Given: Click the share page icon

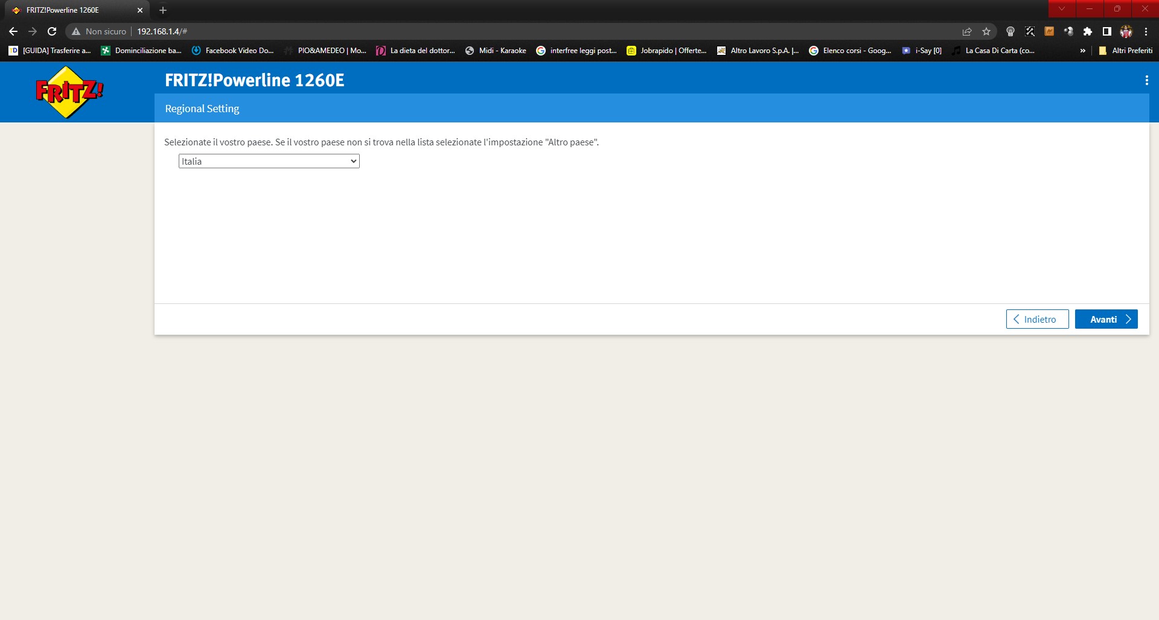Looking at the screenshot, I should pos(967,31).
